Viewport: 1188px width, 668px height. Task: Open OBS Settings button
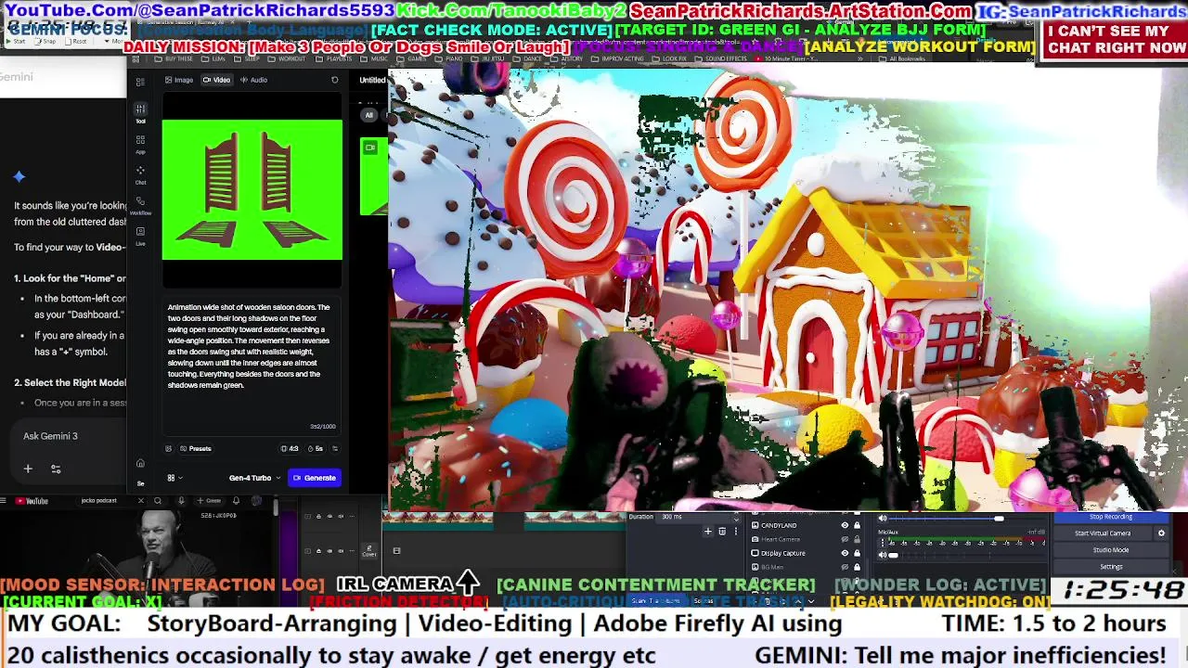tap(1111, 566)
